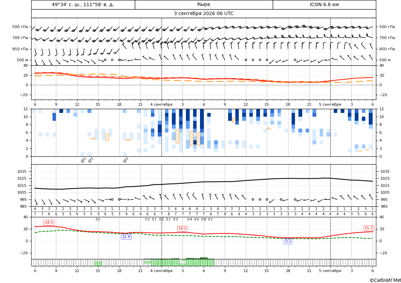This screenshot has width=401, height=283.
Task: Click the 500 гПа left axis label
Action: pos(20,27)
